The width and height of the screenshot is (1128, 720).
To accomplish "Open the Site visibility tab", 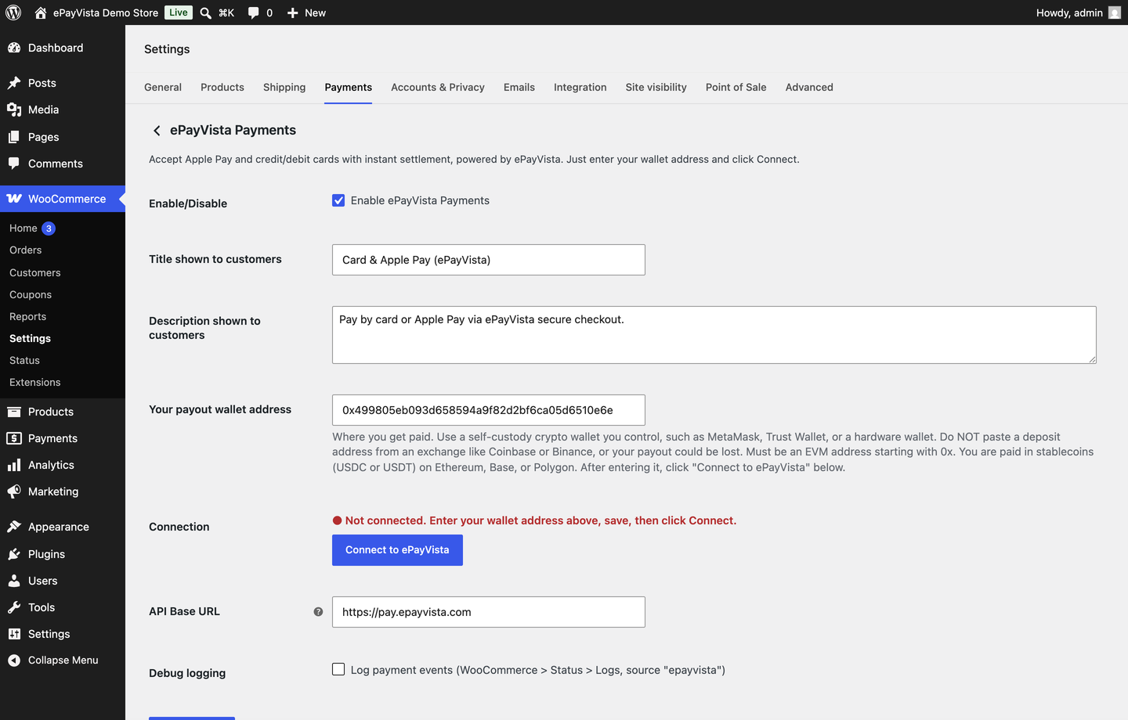I will click(656, 87).
